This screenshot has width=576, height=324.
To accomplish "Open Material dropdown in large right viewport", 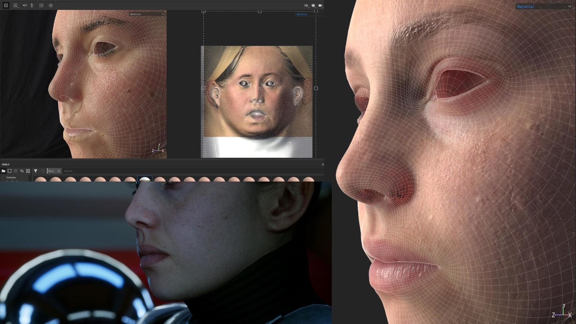I will 544,6.
